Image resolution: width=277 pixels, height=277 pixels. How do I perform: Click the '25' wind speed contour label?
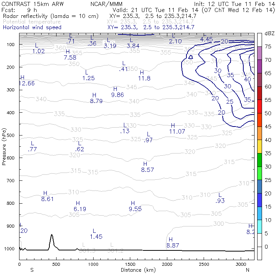tap(230, 101)
